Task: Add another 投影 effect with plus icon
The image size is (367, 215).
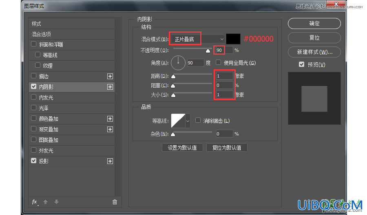Action: click(110, 161)
